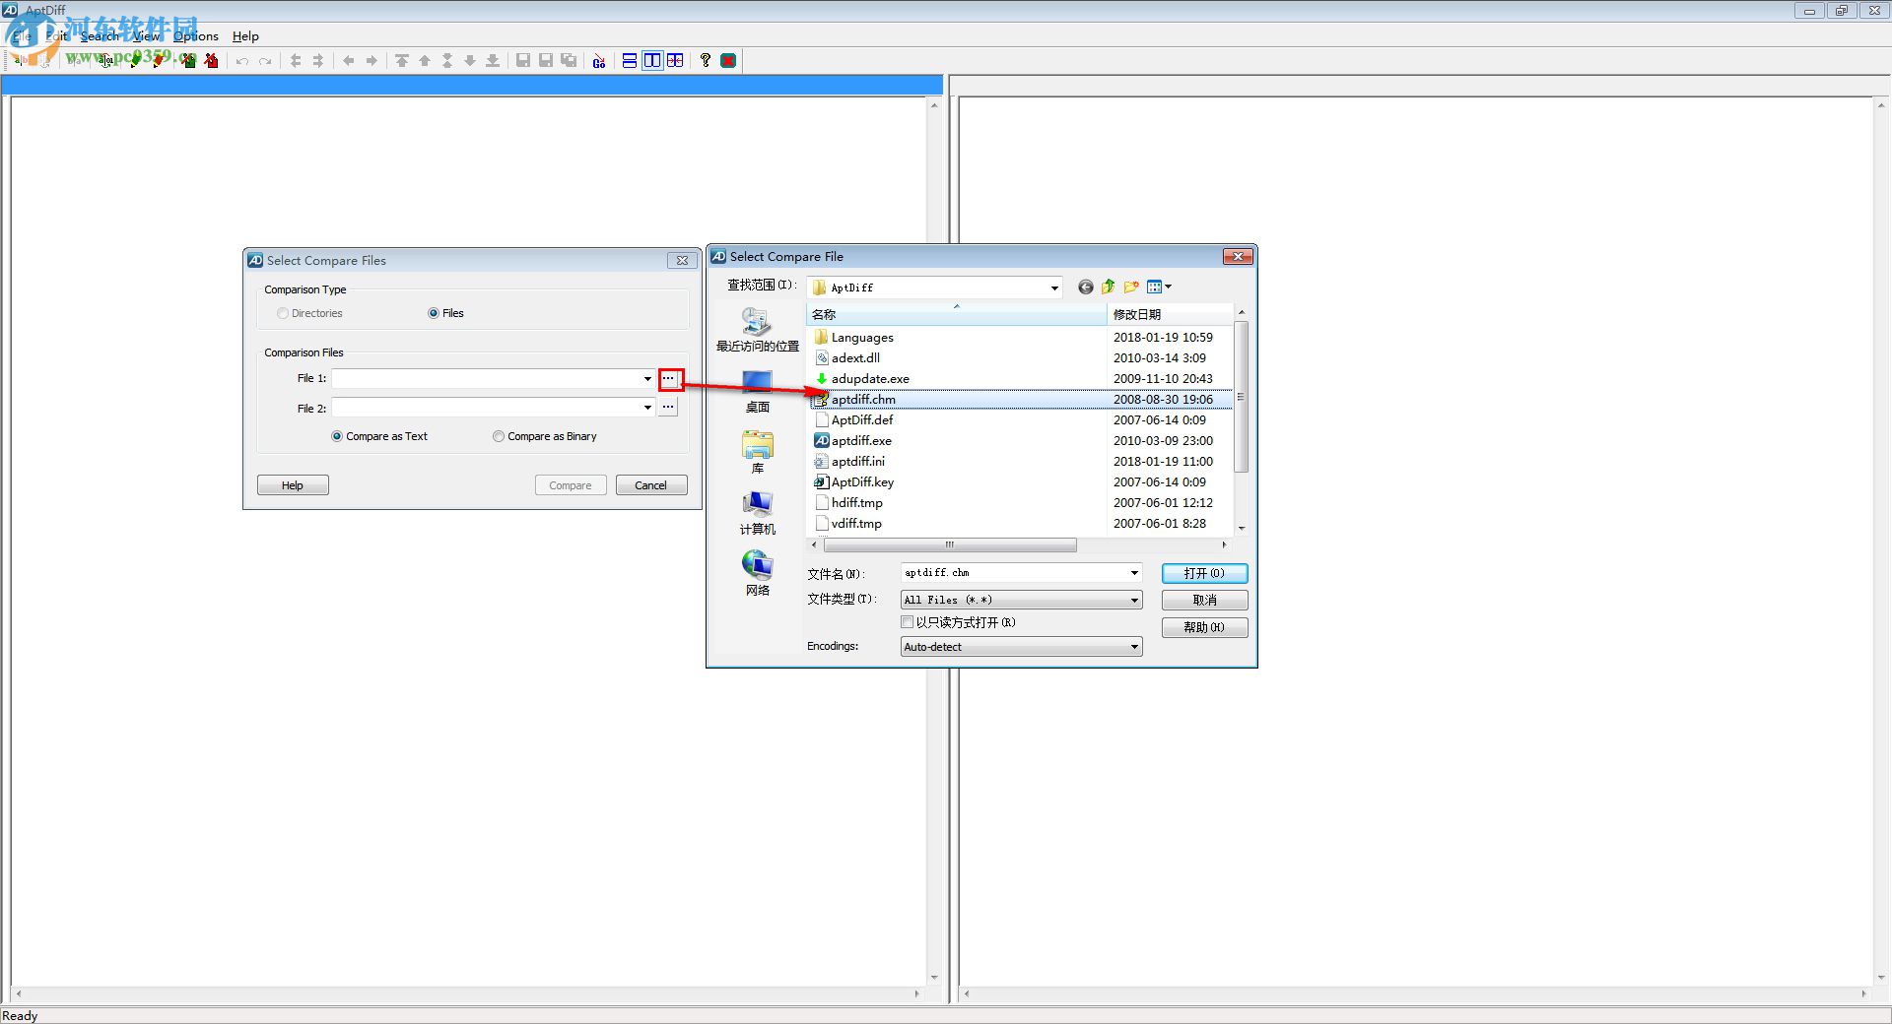Create a new folder in file dialog

pyautogui.click(x=1131, y=288)
